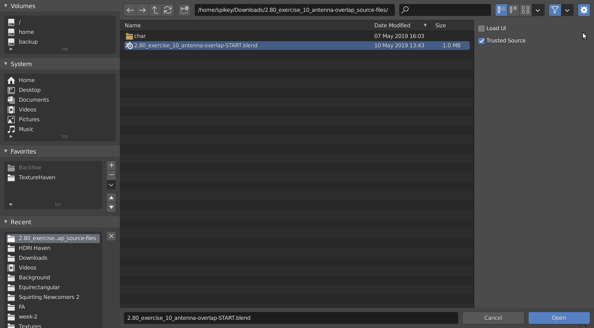The height and width of the screenshot is (328, 594).
Task: Collapse the Volumes panel
Action: click(5, 6)
